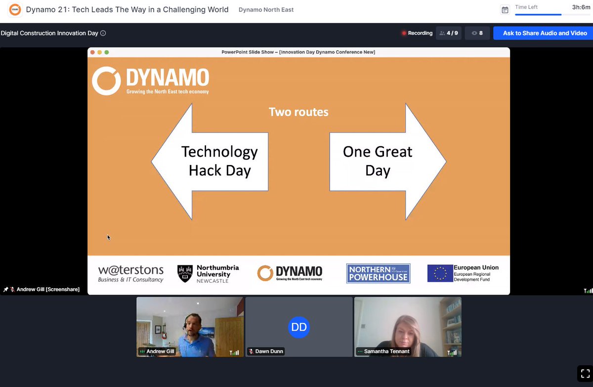The height and width of the screenshot is (387, 593).
Task: Select Andrew Gill's video thumbnail
Action: click(190, 327)
